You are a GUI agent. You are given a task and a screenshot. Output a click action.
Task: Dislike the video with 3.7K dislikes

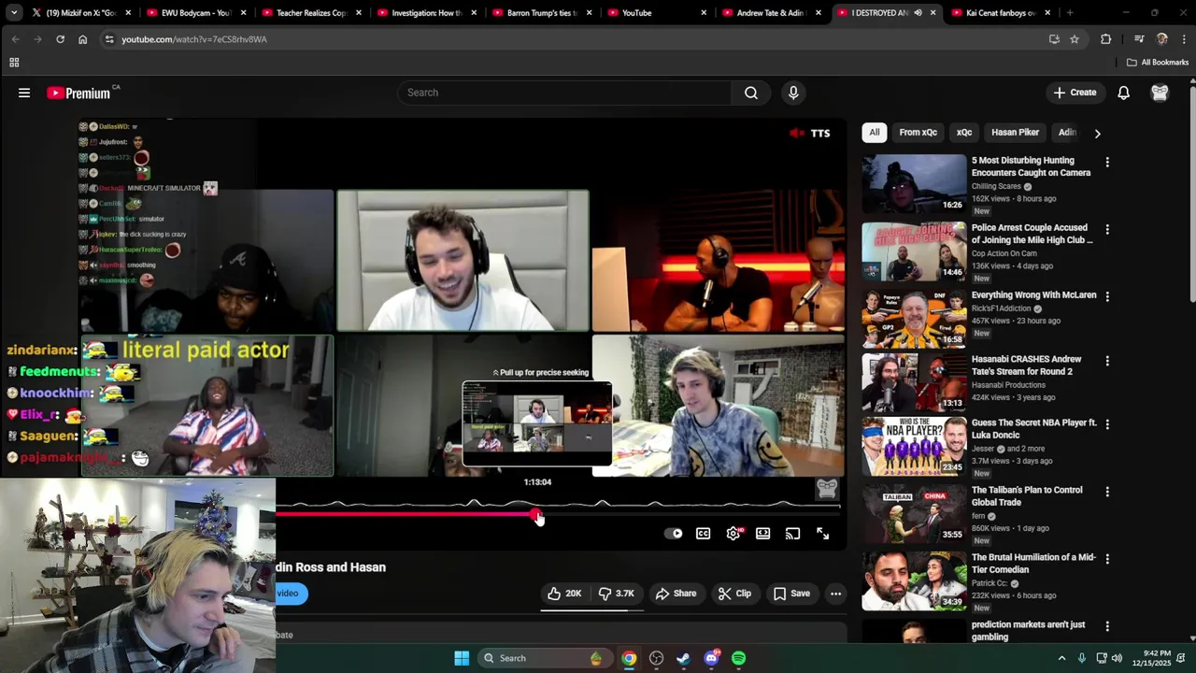[617, 594]
